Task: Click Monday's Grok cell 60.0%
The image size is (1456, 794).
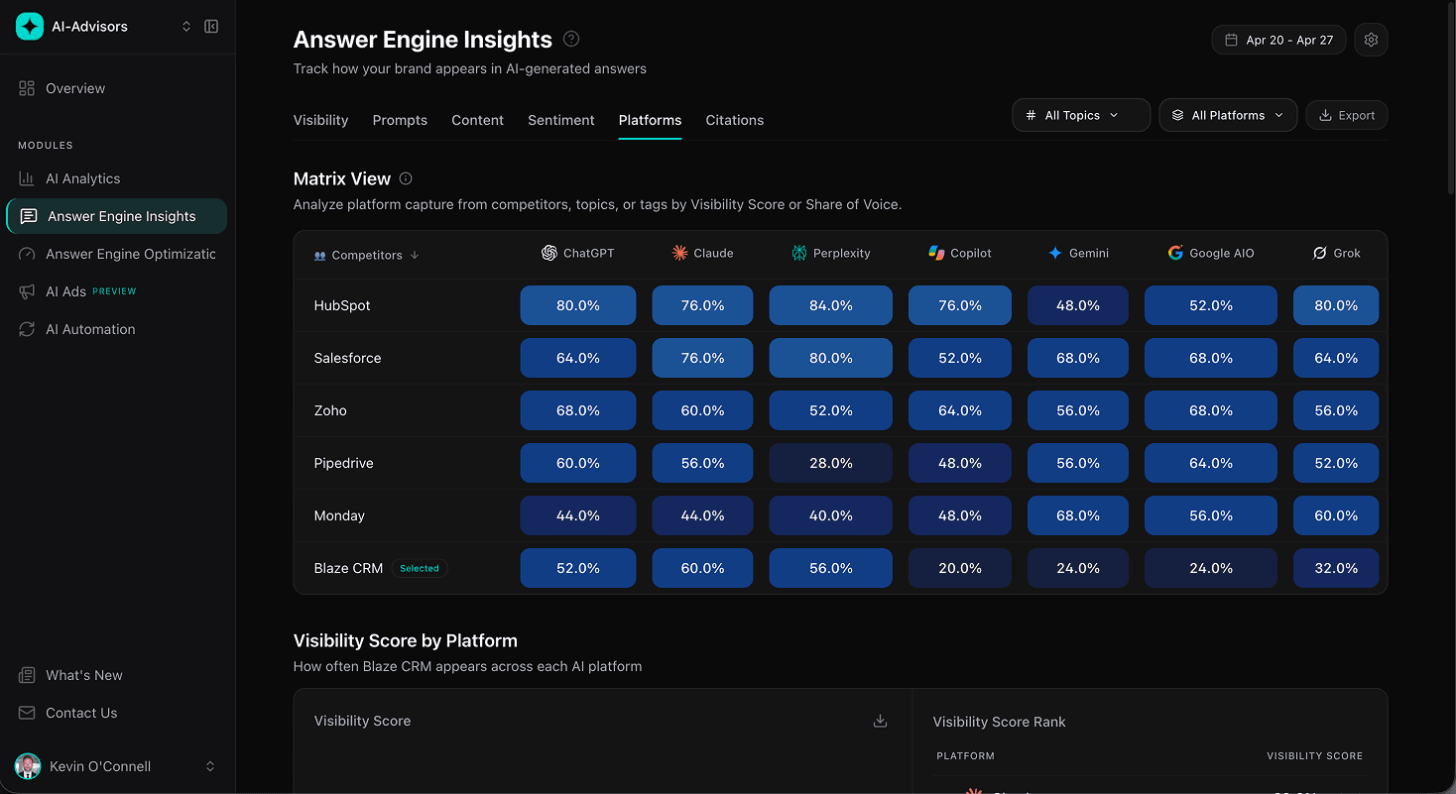Action: coord(1335,515)
